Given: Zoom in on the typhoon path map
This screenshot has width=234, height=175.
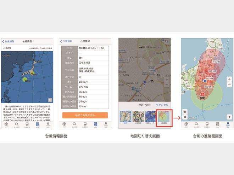Looking at the screenshot, I should 229,79.
